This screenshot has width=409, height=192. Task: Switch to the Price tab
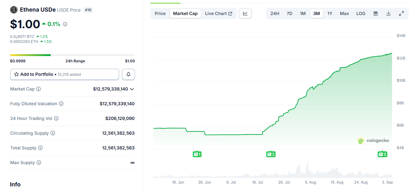[x=160, y=13]
